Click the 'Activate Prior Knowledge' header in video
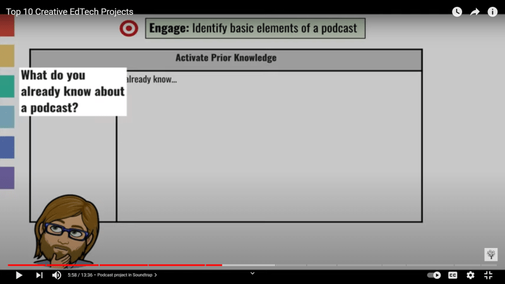 (225, 58)
